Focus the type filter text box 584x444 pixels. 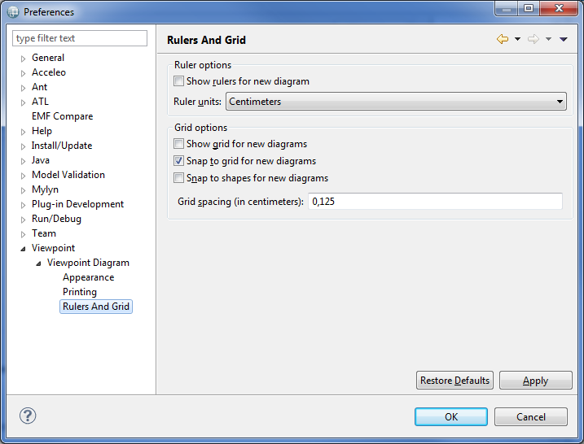pos(80,38)
